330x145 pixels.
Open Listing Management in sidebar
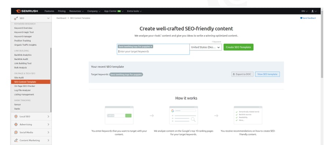(24, 94)
